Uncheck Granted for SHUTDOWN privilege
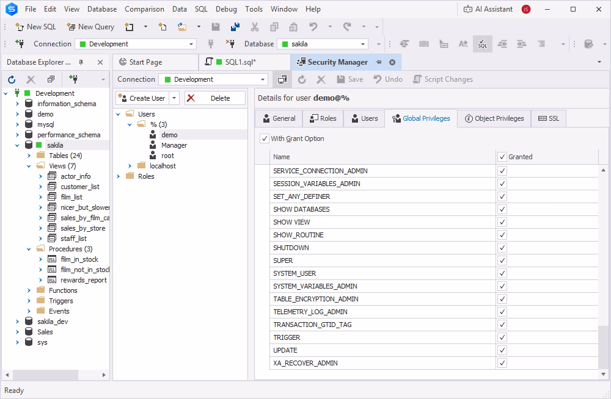Screen dimensions: 611x399 (x=502, y=248)
